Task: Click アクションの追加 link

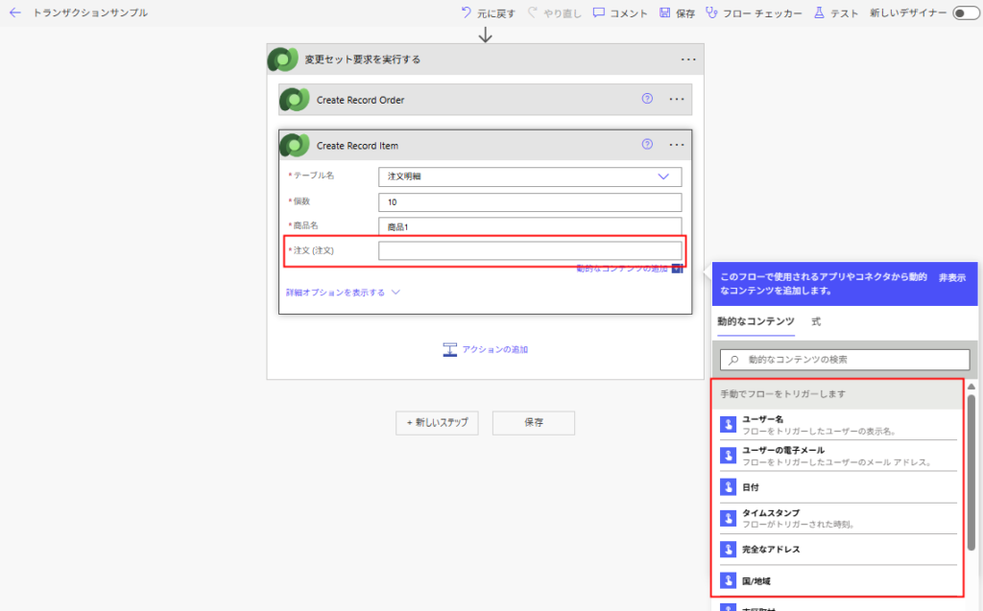Action: pyautogui.click(x=485, y=349)
